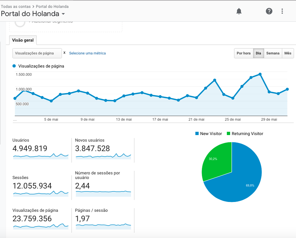The image size is (296, 238).
Task: Click the peak data point on line chart
Action: click(x=260, y=74)
